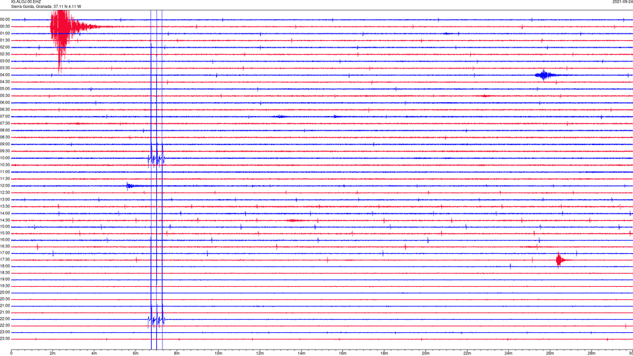Select the 01:00 time label
Screen dimensions: 633x356
click(x=5, y=34)
